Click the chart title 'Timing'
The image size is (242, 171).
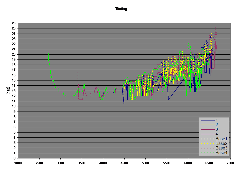coord(121,9)
